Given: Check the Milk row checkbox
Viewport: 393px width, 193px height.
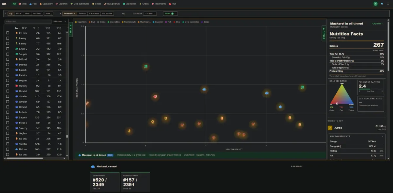Looking at the screenshot, I should tap(8, 59).
